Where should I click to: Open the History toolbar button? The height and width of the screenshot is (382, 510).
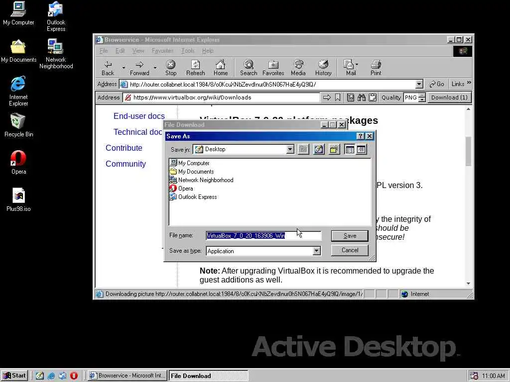(x=323, y=68)
